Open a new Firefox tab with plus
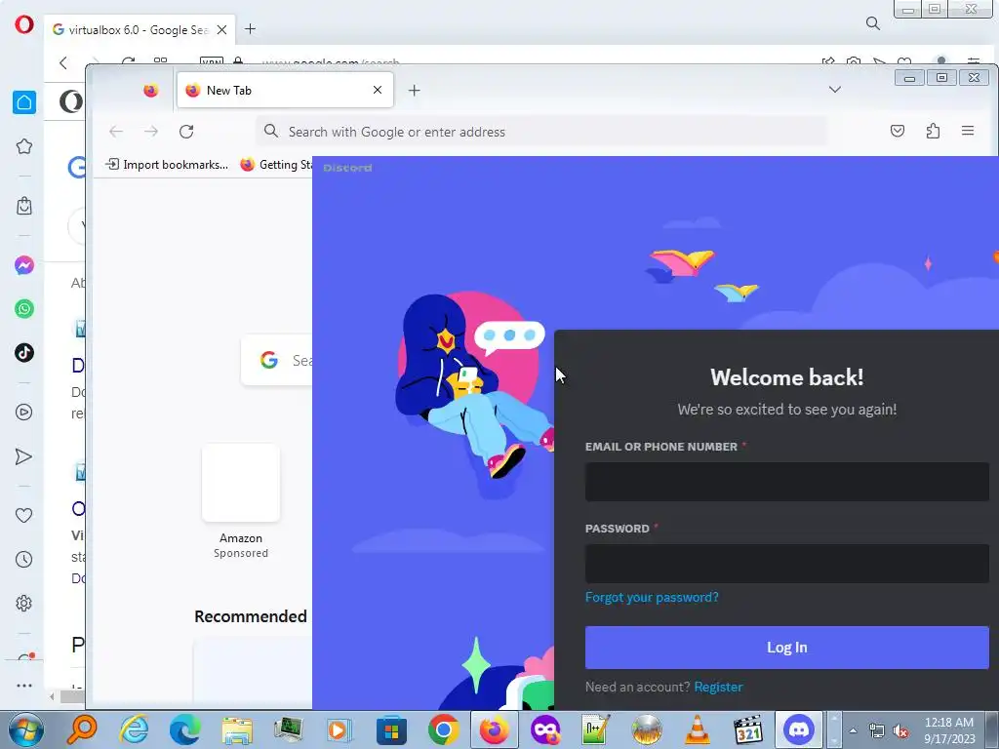 (x=414, y=91)
